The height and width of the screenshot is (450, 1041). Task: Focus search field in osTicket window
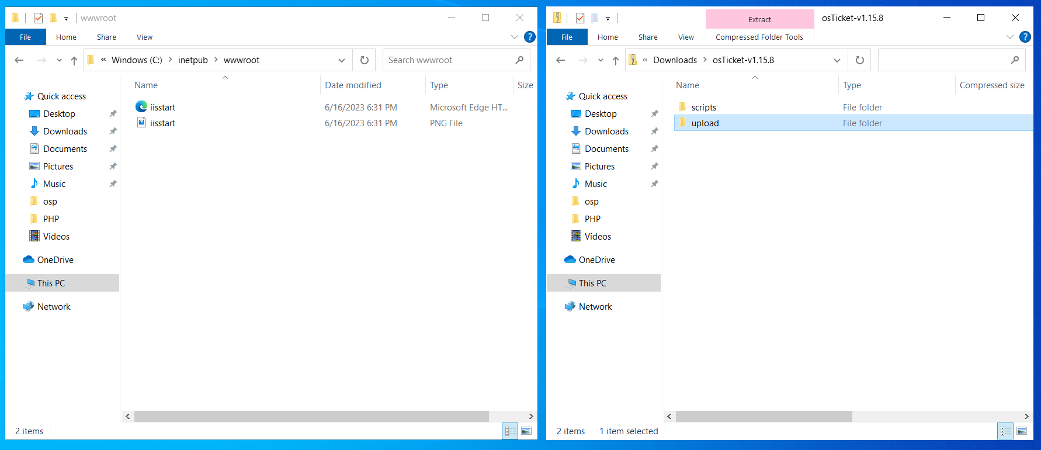tap(943, 60)
